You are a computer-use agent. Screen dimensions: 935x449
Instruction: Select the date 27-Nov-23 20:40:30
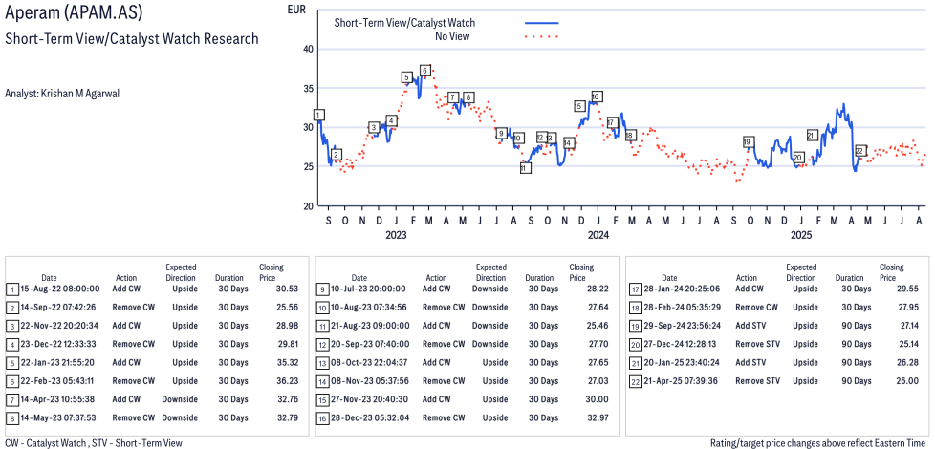pyautogui.click(x=371, y=399)
